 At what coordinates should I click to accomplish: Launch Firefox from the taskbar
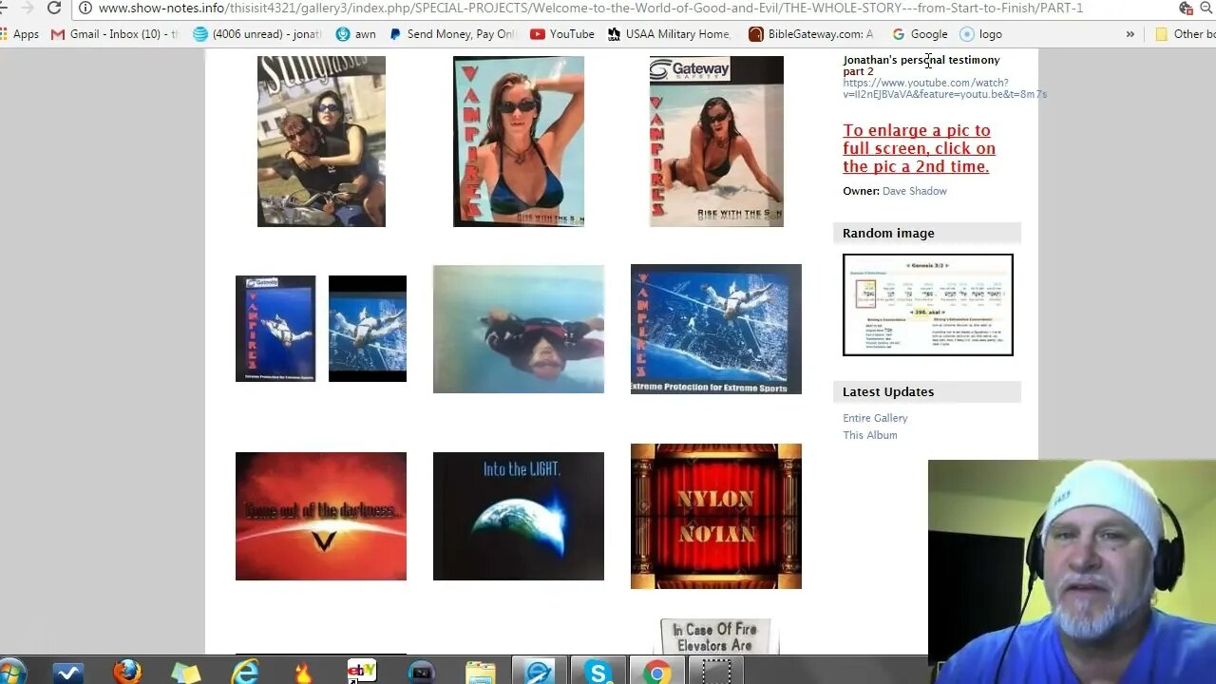tap(127, 673)
